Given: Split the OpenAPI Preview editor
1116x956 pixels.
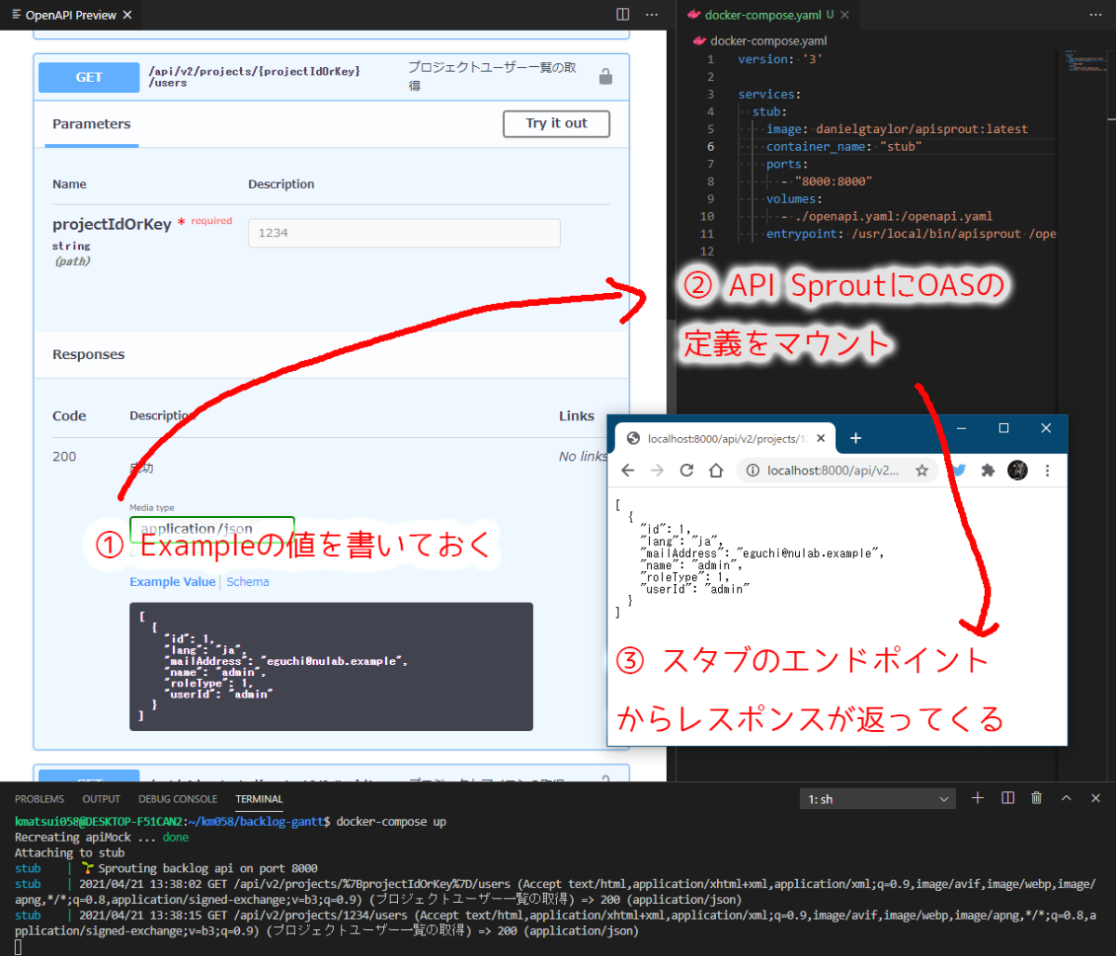Looking at the screenshot, I should 623,15.
